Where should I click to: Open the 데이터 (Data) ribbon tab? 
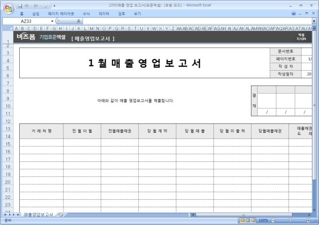[104, 14]
